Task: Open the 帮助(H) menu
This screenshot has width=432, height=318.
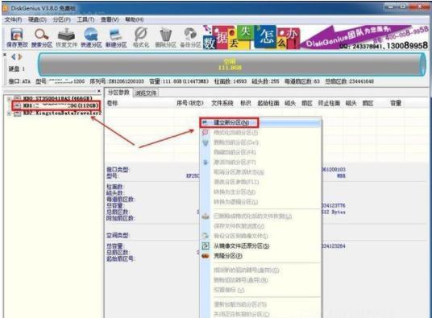Action: point(134,19)
